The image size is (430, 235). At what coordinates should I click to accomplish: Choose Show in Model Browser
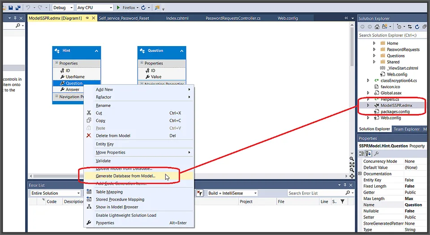139,207
